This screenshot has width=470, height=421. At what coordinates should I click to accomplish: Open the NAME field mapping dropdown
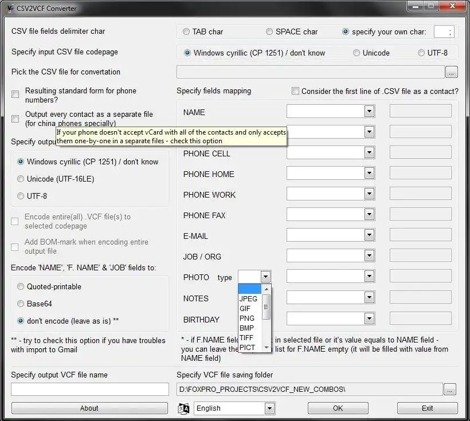pos(369,112)
